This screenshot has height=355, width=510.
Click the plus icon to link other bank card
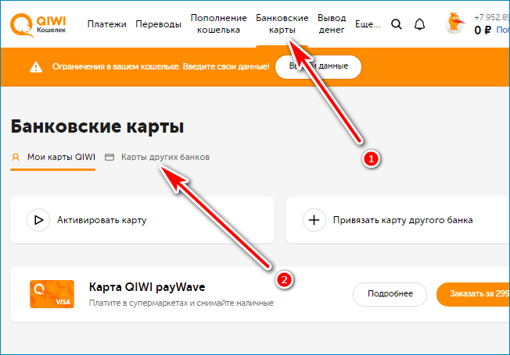click(314, 220)
